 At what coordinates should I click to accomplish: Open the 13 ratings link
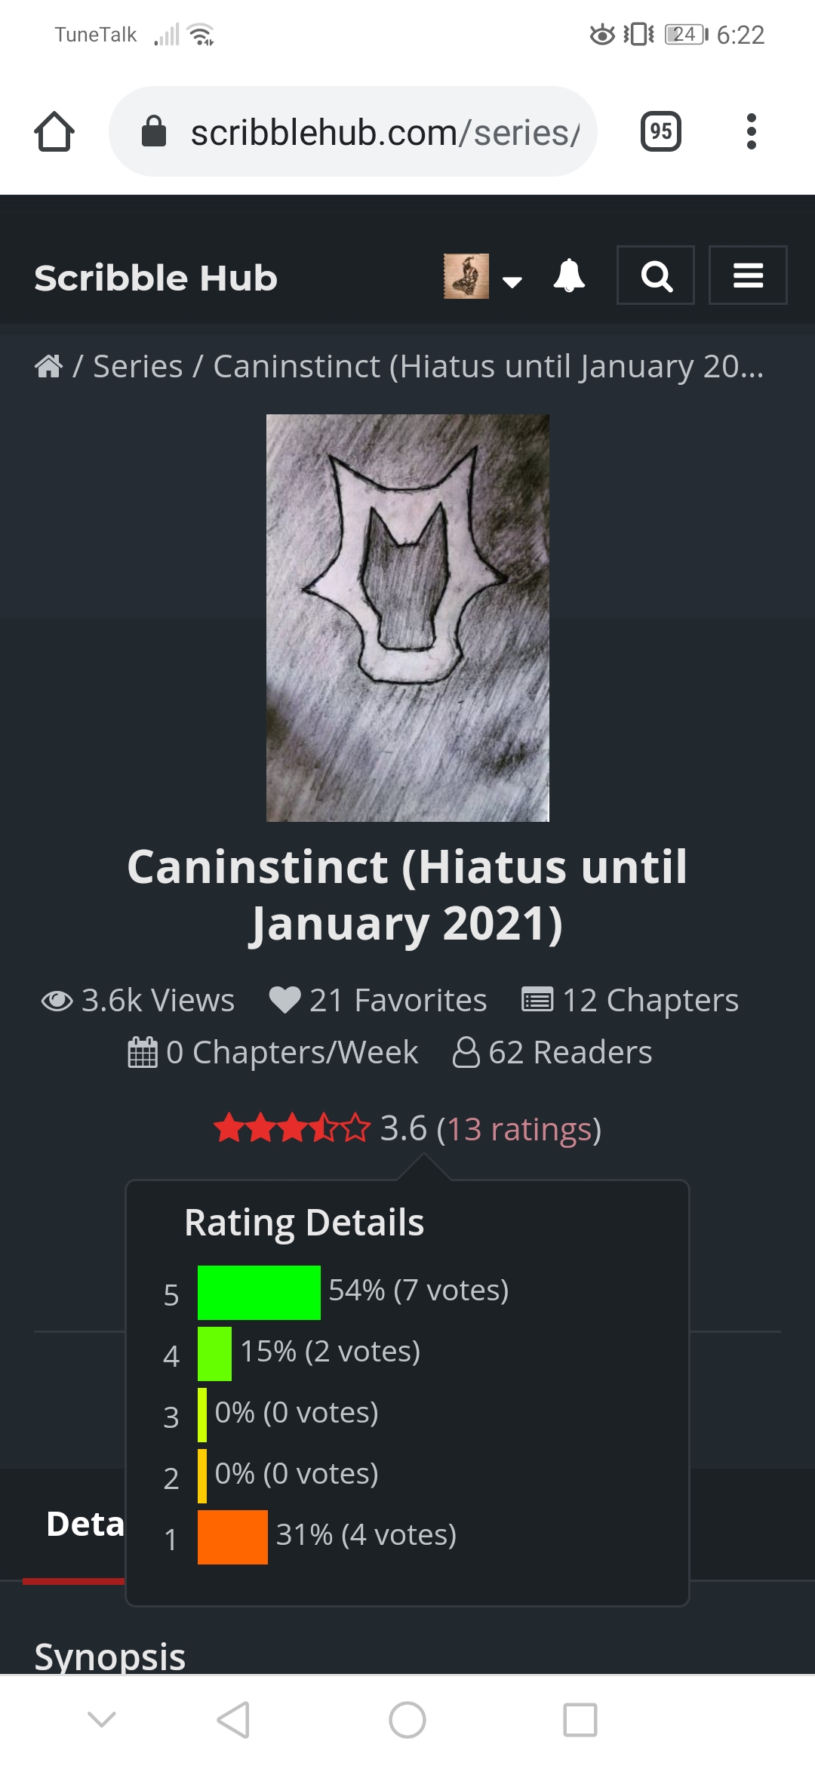click(x=519, y=1129)
